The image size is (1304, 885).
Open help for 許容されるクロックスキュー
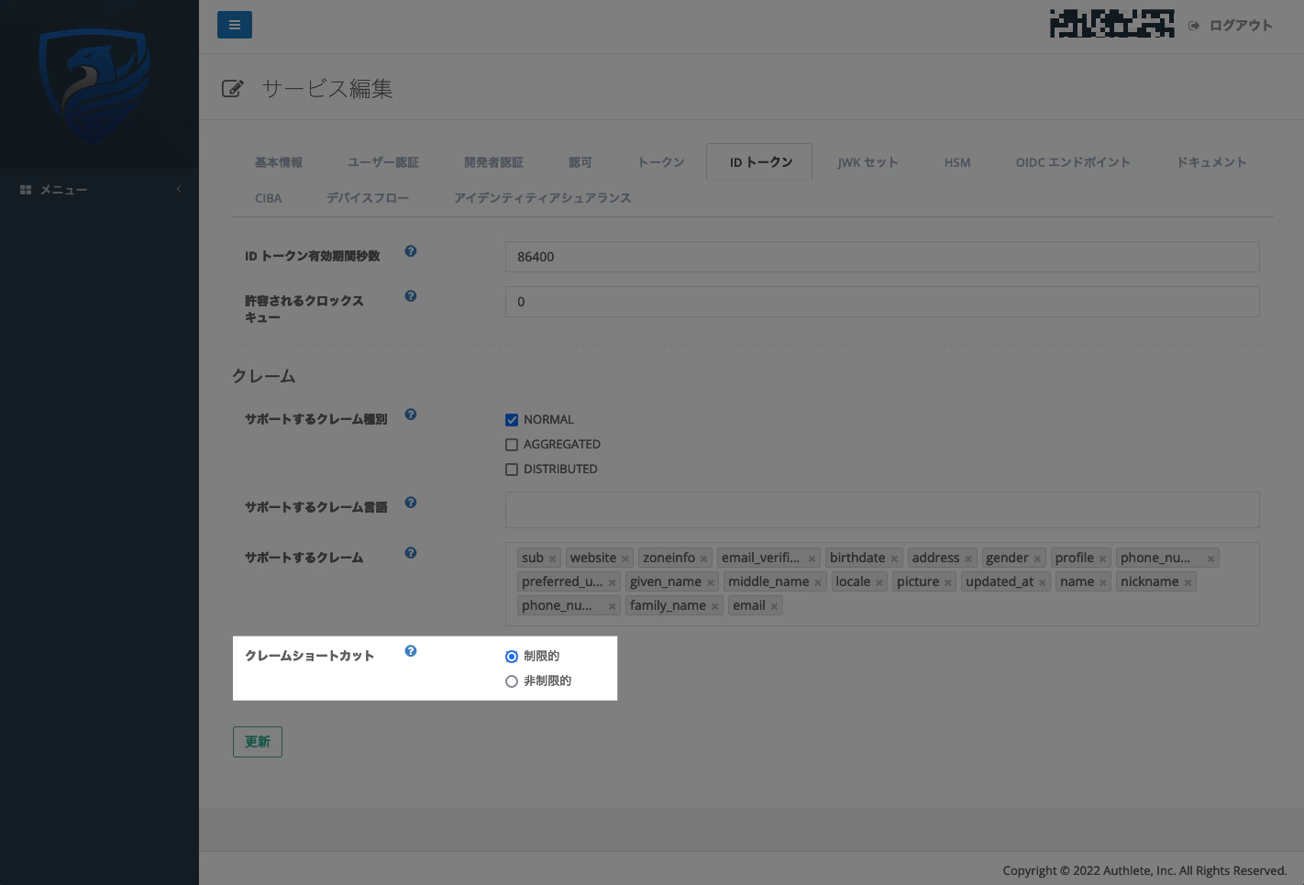point(410,295)
